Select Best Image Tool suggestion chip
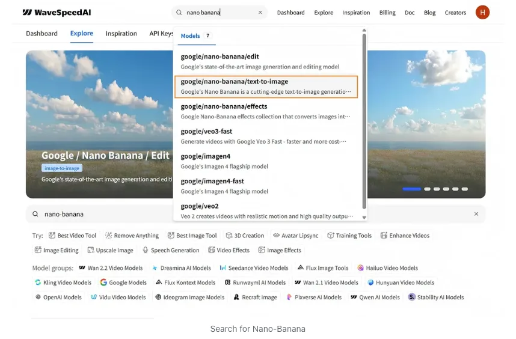The image size is (516, 339). tap(192, 236)
